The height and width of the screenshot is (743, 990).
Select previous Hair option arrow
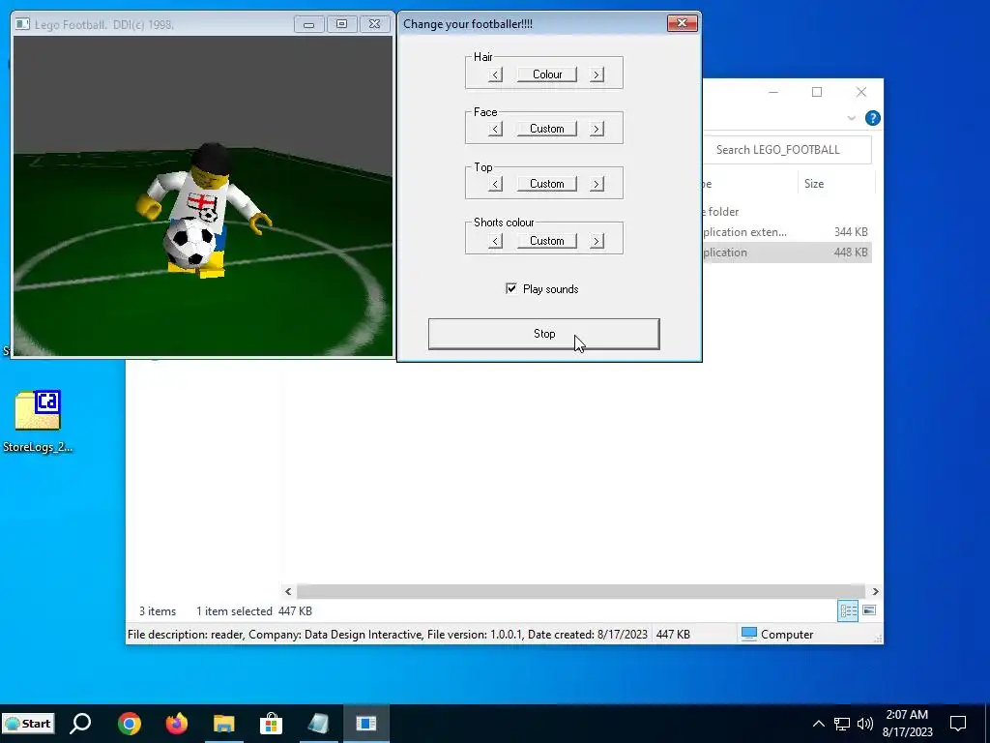point(496,74)
